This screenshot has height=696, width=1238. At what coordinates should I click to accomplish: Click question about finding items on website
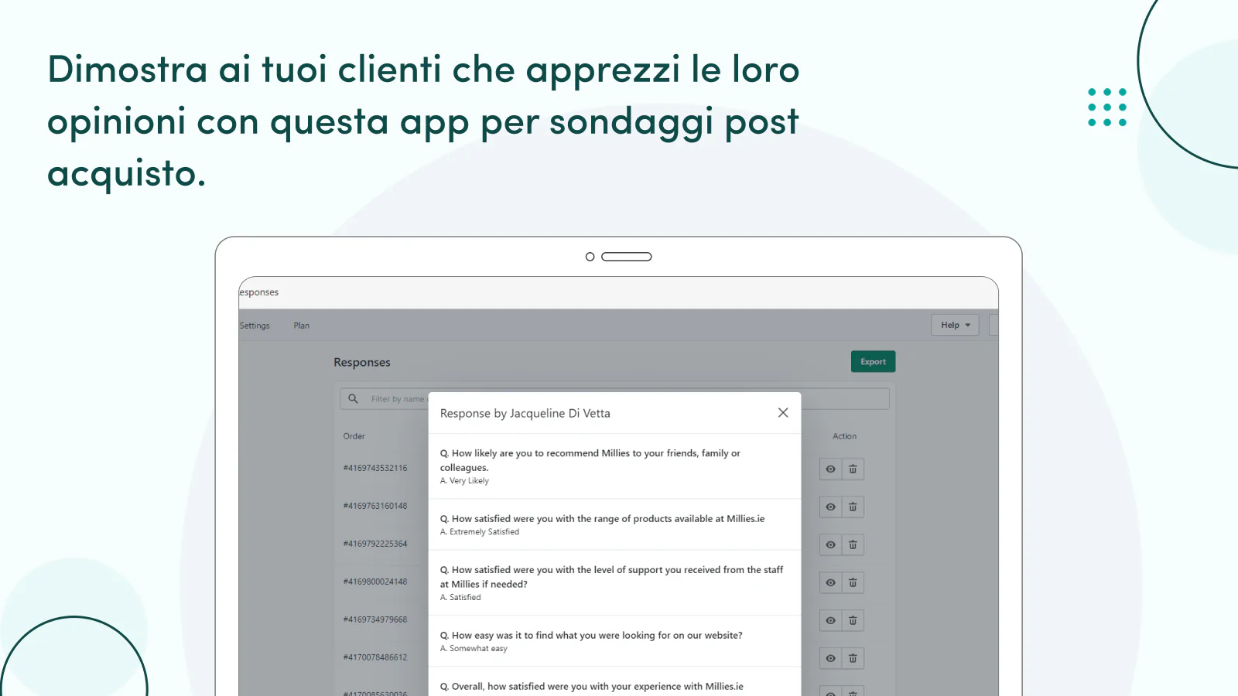[x=591, y=636]
